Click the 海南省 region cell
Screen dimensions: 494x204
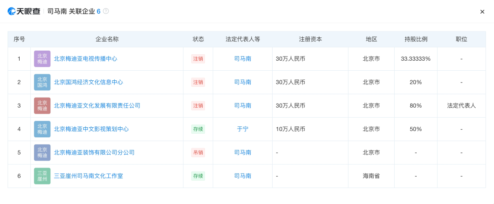tap(371, 176)
